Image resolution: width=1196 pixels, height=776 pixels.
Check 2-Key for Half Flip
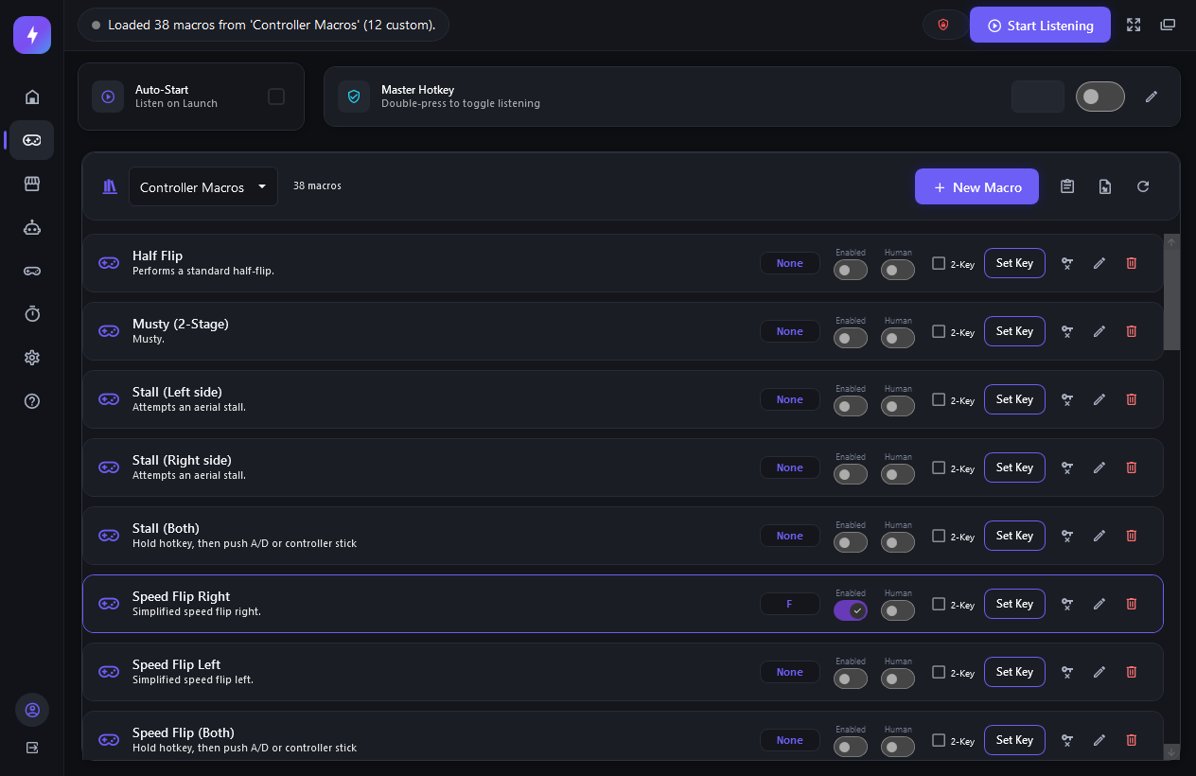(939, 263)
